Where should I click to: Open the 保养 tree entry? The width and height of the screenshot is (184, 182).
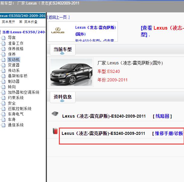click(12, 54)
